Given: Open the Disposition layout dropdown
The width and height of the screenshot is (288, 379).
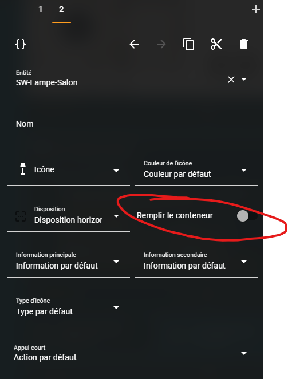Looking at the screenshot, I should tap(69, 216).
